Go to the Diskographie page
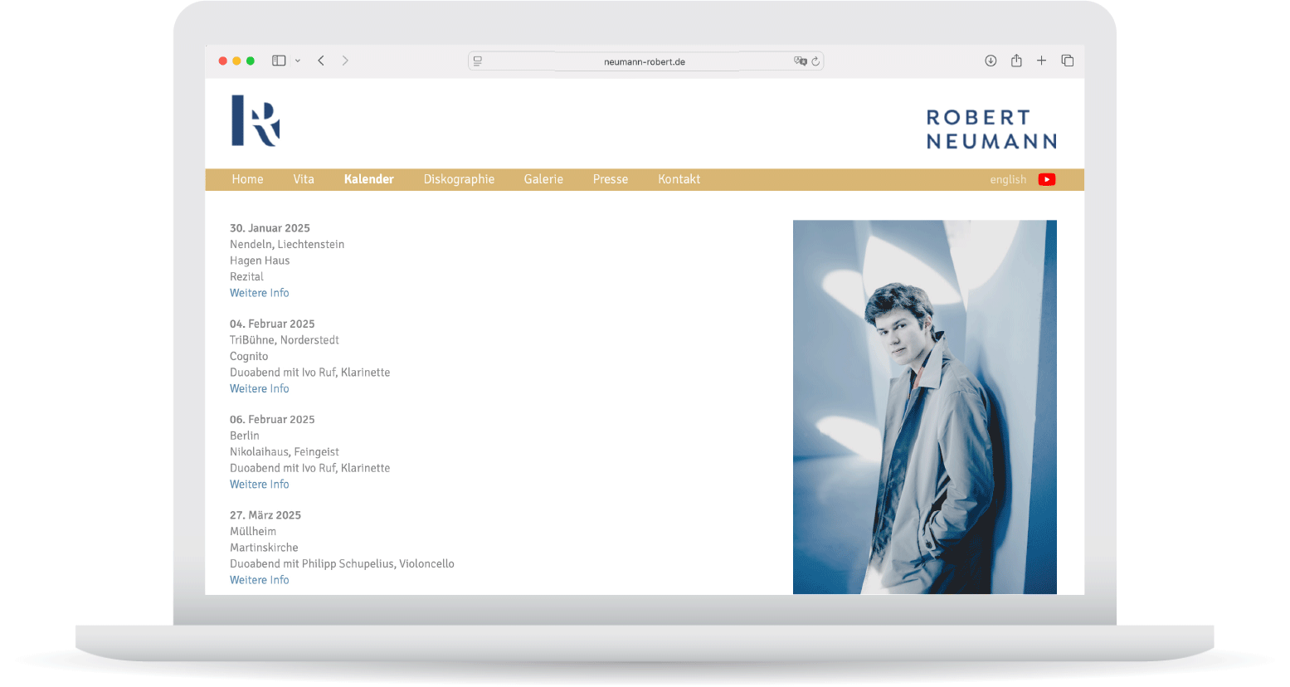1290x687 pixels. click(459, 179)
